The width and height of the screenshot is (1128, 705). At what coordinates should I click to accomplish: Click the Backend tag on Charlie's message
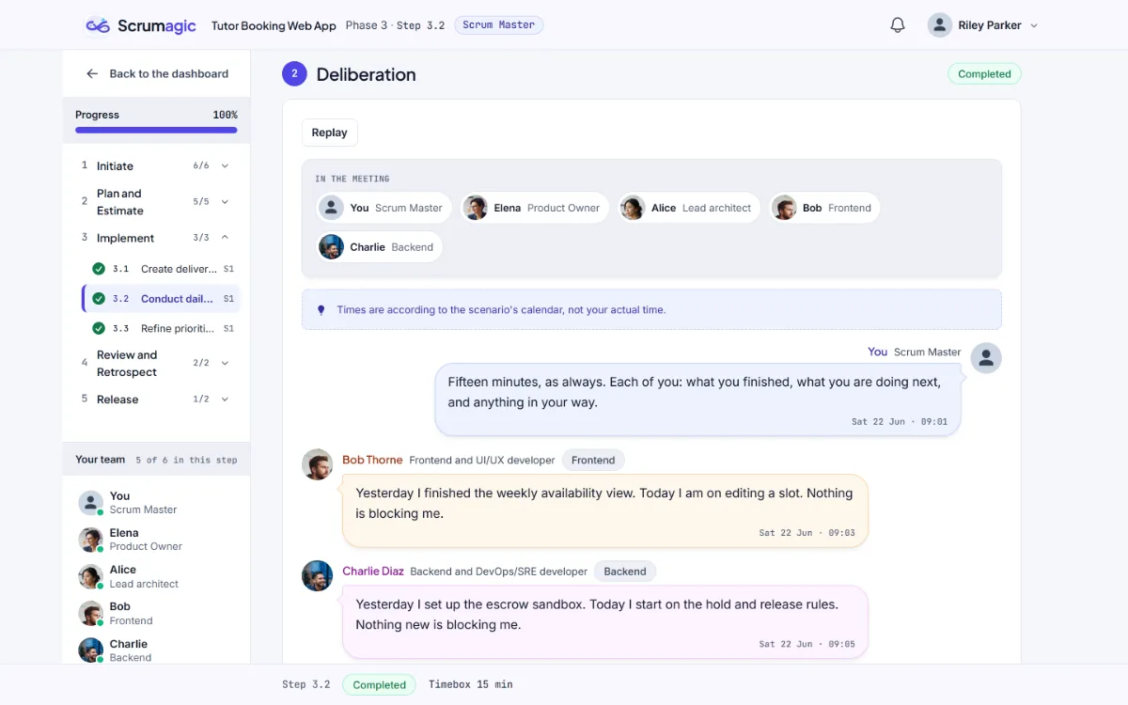(x=625, y=571)
